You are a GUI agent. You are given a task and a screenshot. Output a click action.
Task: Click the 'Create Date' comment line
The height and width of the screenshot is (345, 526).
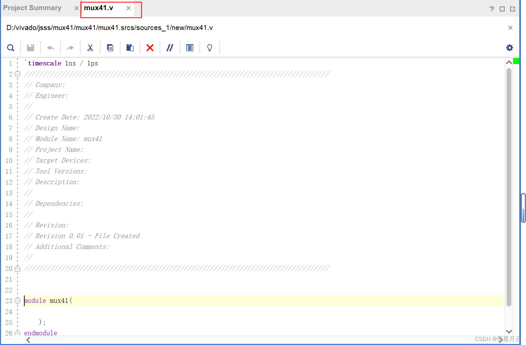89,117
